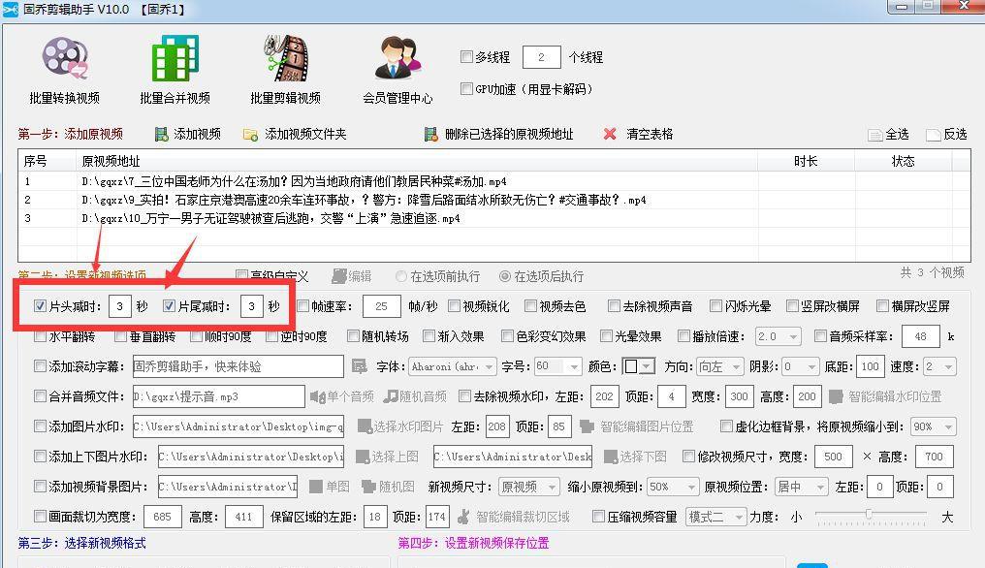985x568 pixels.
Task: Check 压缩视频容量 checkbox
Action: click(599, 517)
